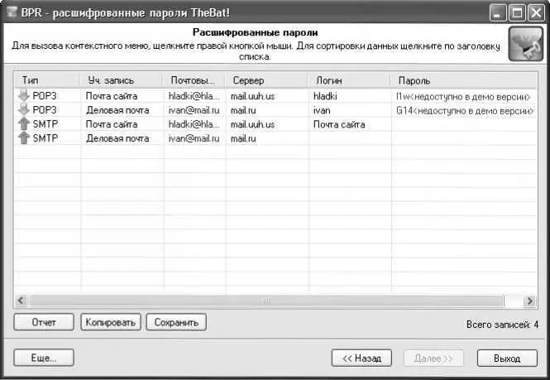Select Деловая почта account in POP3 row
This screenshot has height=380, width=550.
click(x=117, y=110)
